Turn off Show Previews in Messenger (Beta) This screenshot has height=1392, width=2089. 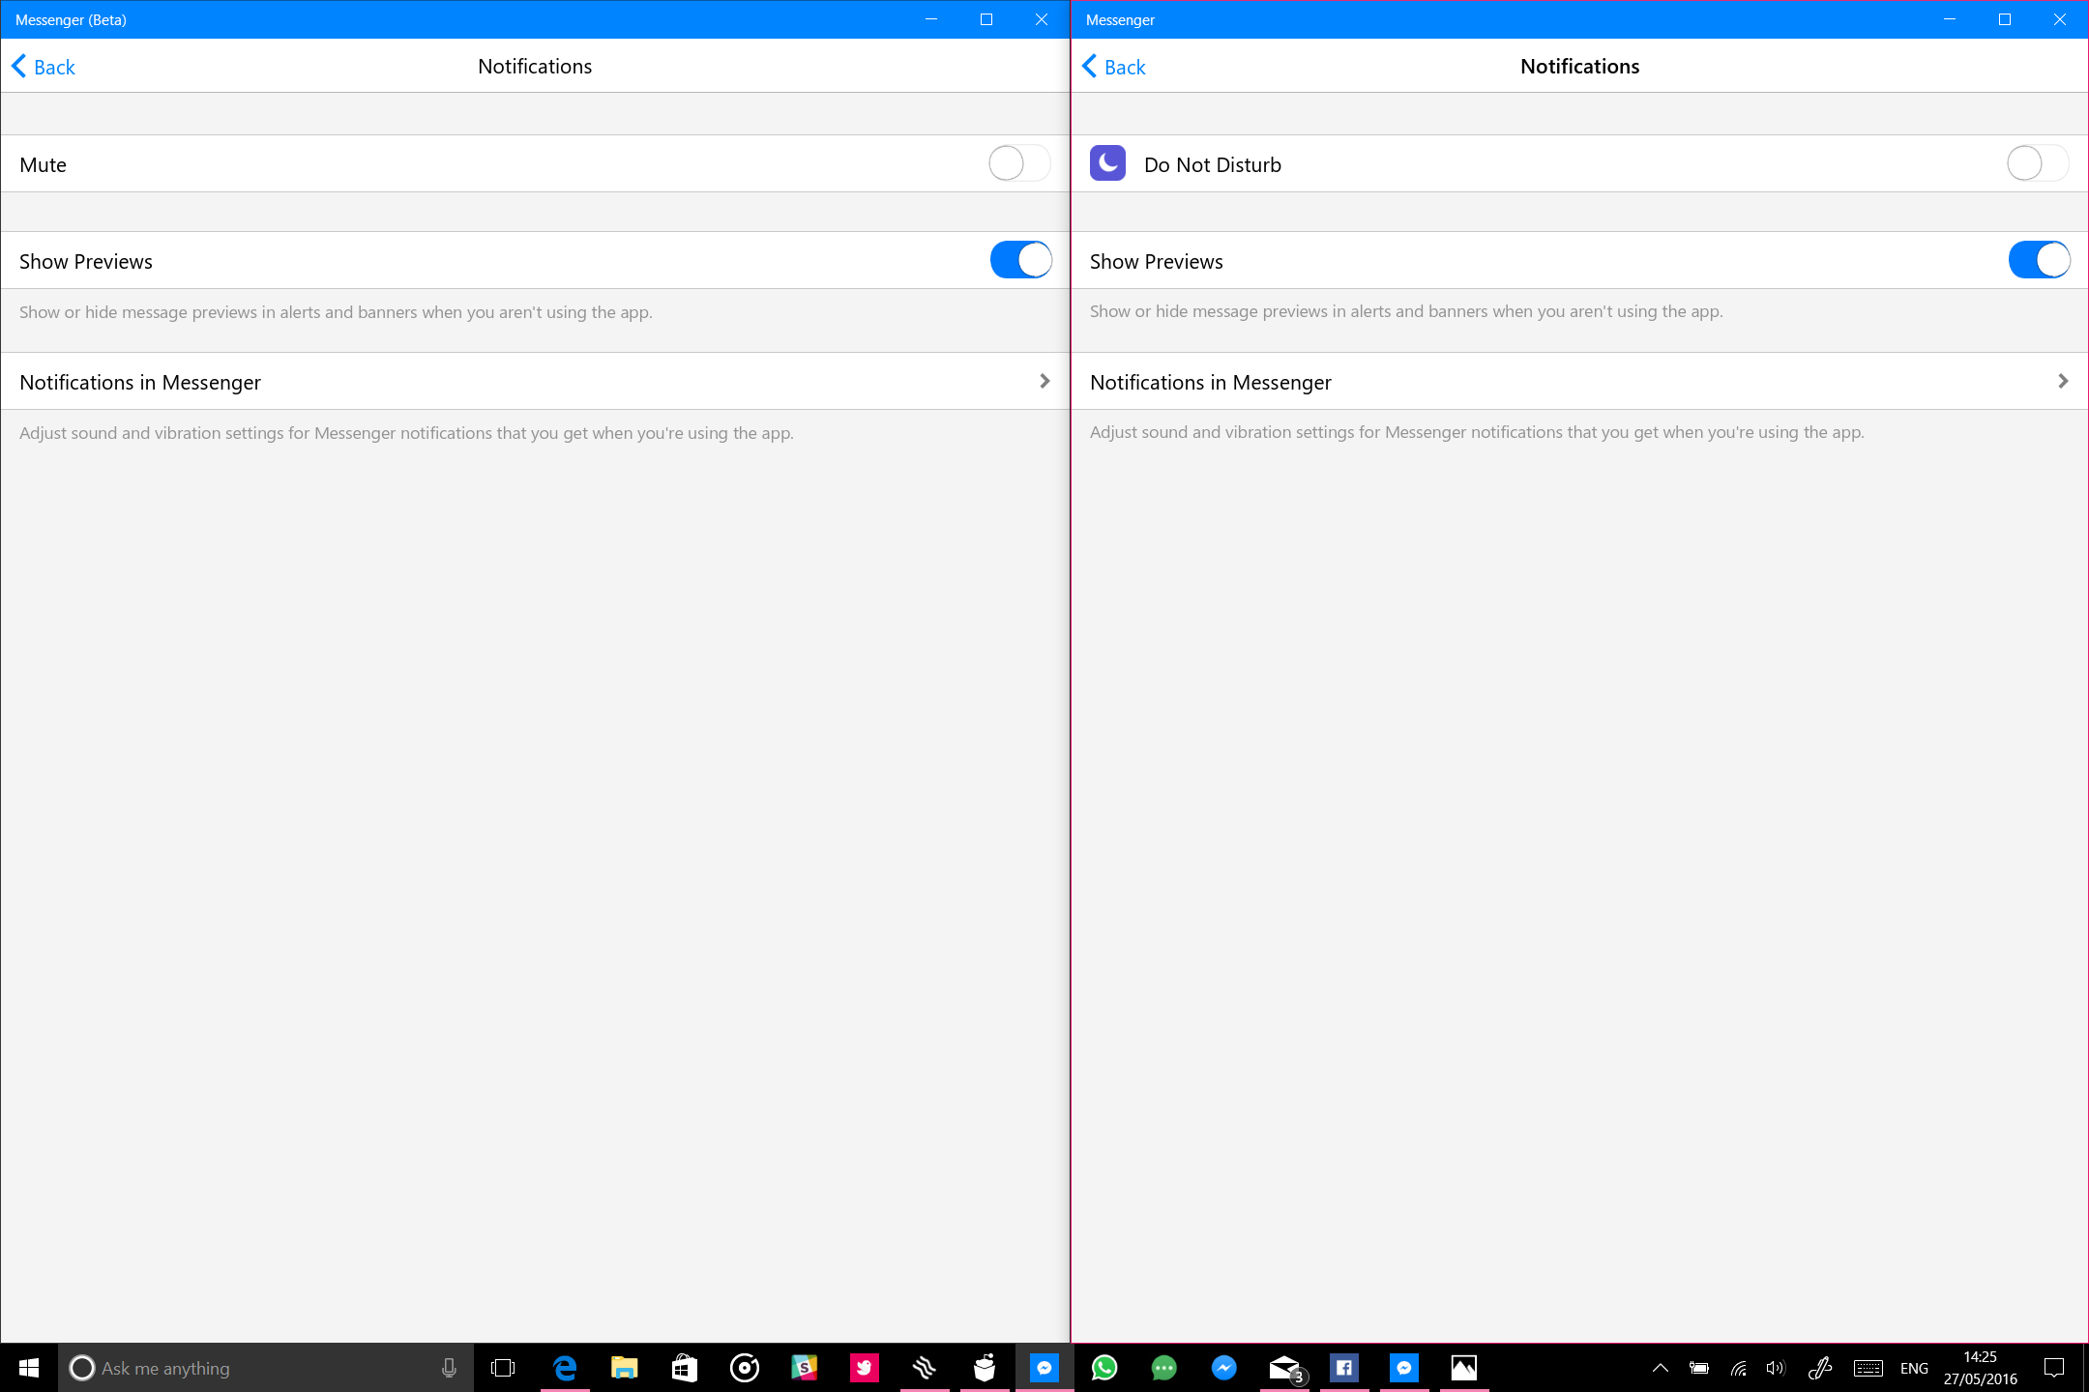pyautogui.click(x=1020, y=260)
